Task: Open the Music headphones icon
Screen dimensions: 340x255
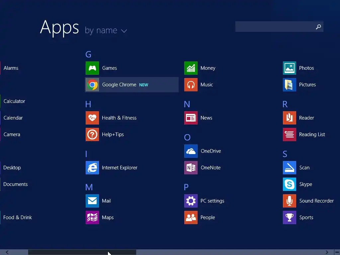Action: tap(191, 85)
